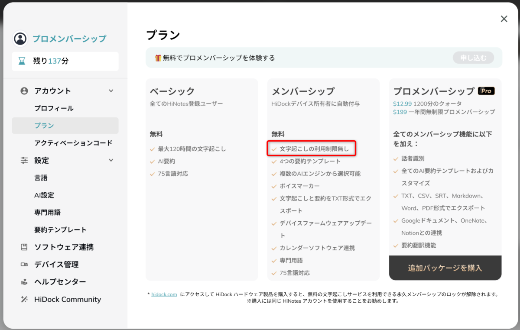
Task: Click the user avatar icon beside プロメンバーシップ
Action: pos(20,39)
